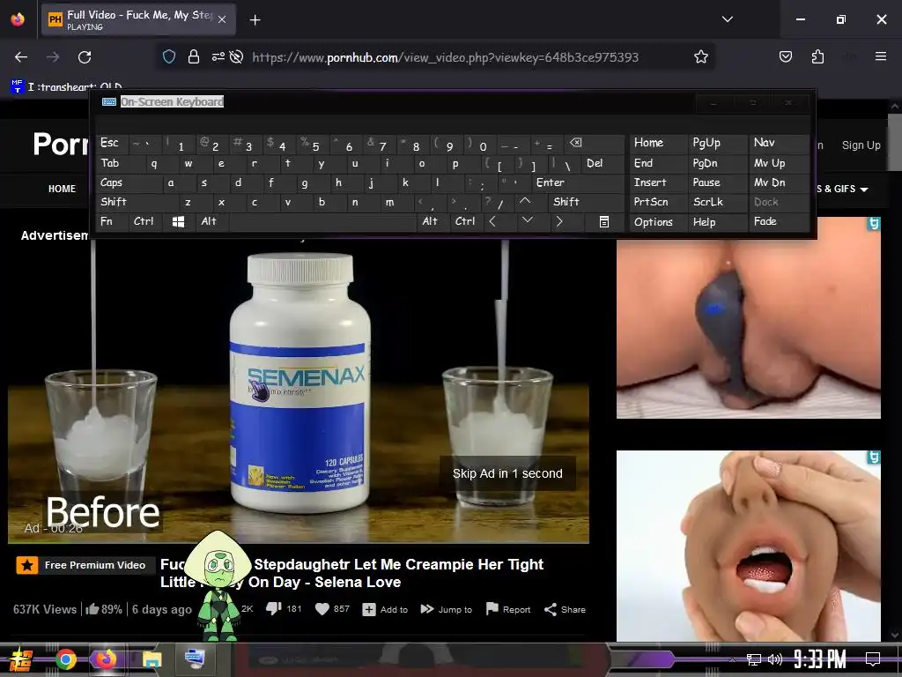Viewport: 902px width, 677px height.
Task: Select the browser tab labeled PLAYING
Action: click(x=138, y=19)
